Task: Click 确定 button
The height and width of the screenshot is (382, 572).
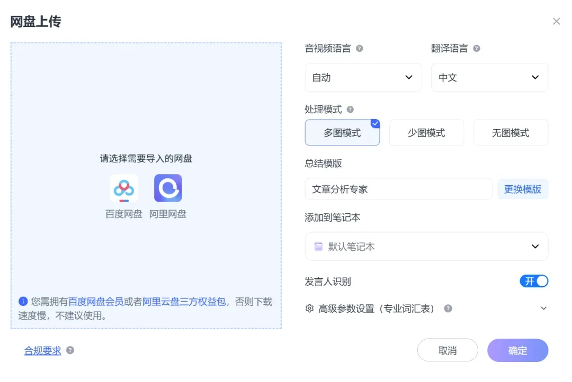Action: (517, 350)
